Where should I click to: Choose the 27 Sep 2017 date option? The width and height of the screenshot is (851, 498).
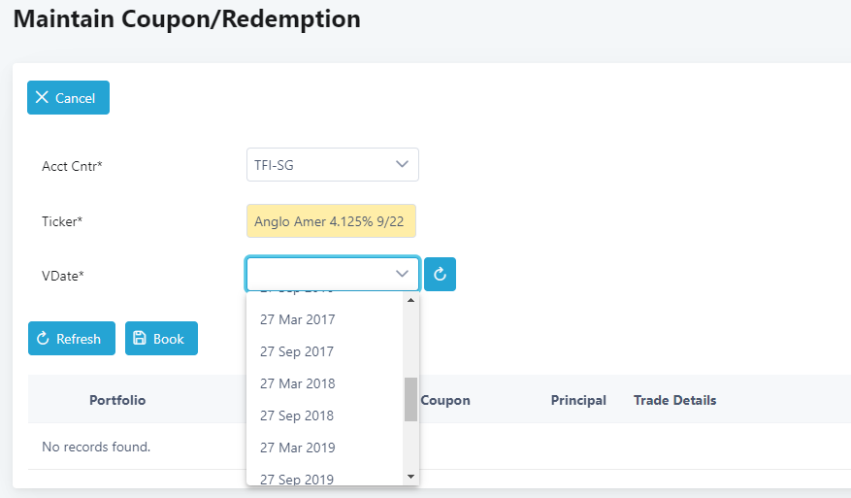click(x=297, y=351)
